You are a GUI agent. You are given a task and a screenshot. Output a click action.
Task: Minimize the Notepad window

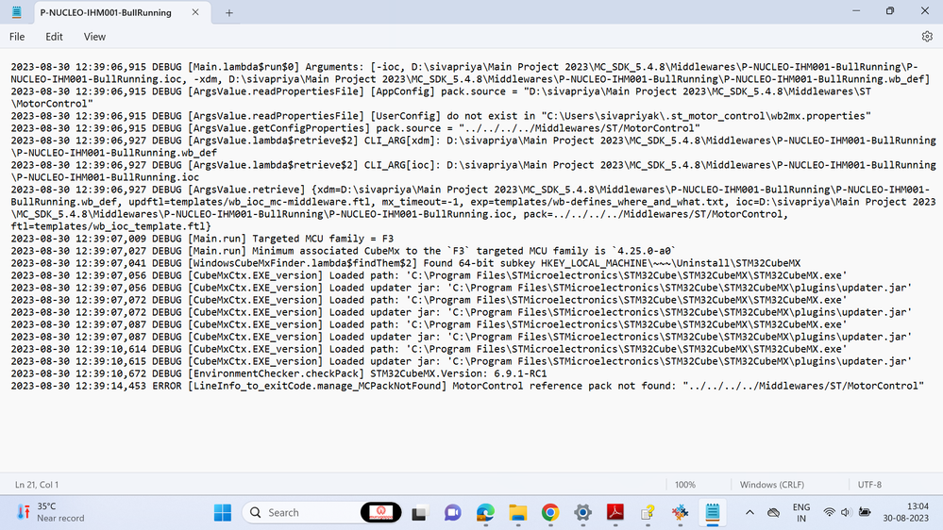coord(856,10)
